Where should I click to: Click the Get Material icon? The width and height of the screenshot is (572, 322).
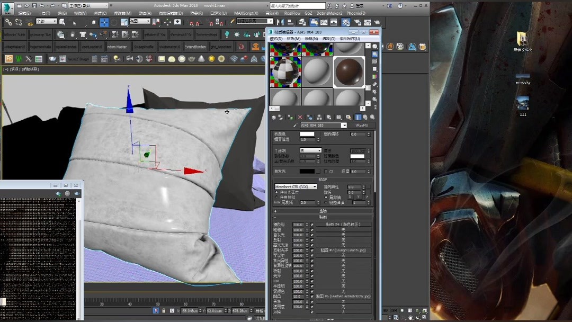(x=274, y=117)
